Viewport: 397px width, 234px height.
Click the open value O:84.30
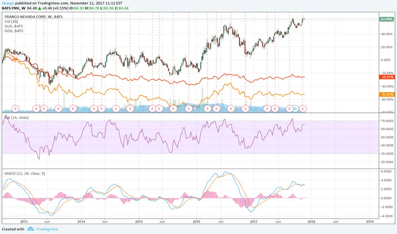(77, 8)
